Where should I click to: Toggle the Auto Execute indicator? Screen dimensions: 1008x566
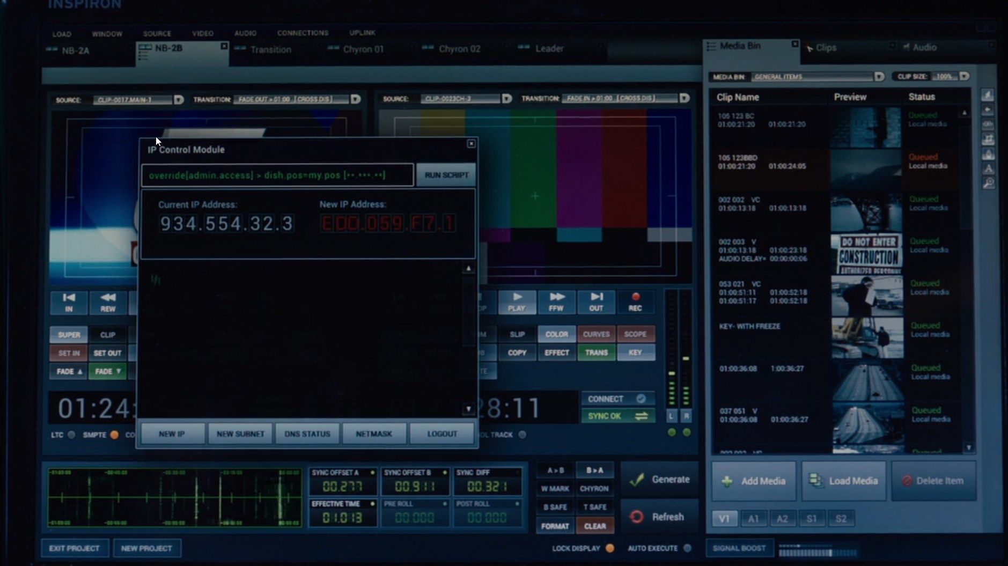(x=687, y=548)
